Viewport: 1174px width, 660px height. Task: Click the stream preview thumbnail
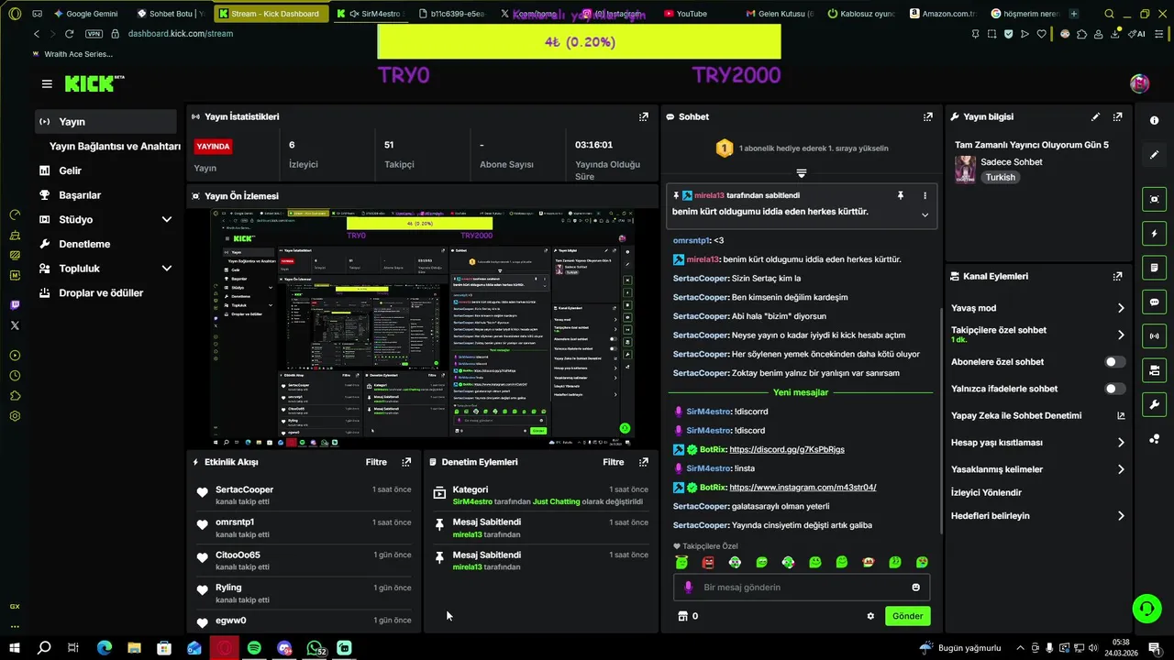pos(422,328)
